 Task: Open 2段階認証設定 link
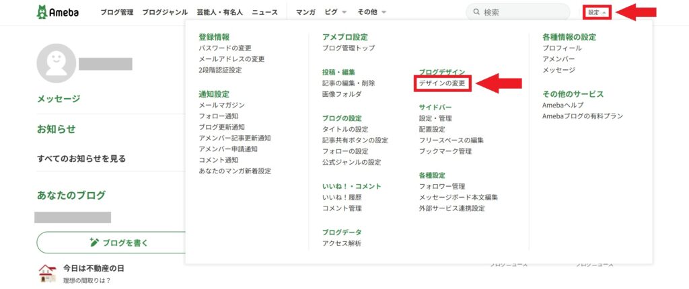[220, 70]
